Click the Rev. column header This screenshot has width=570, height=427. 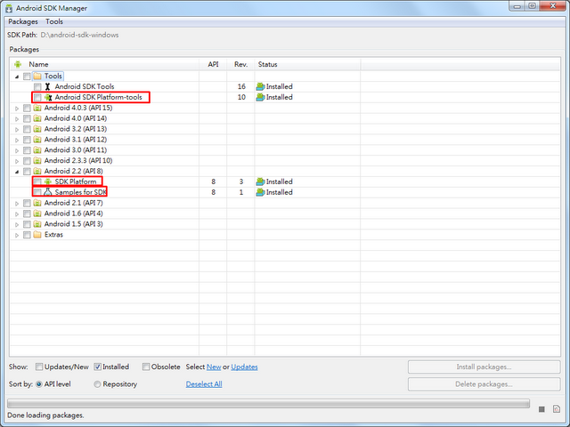tap(240, 64)
